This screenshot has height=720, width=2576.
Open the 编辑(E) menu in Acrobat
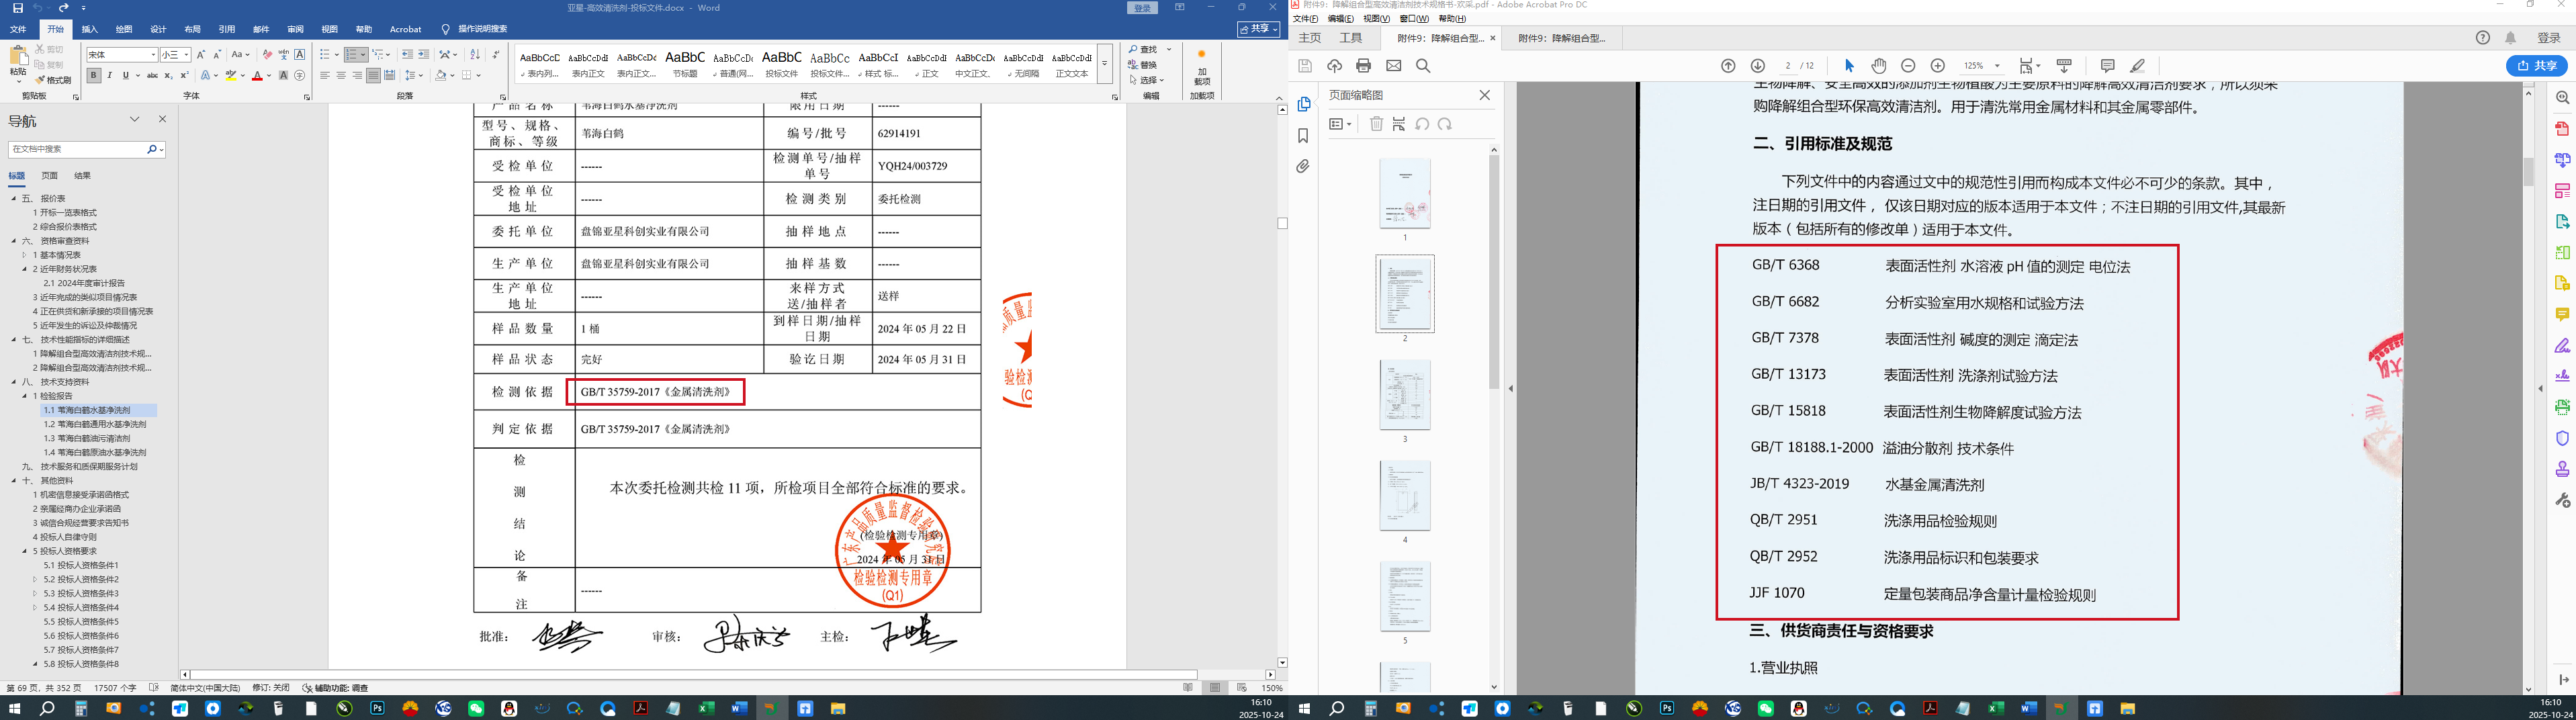click(x=1340, y=19)
